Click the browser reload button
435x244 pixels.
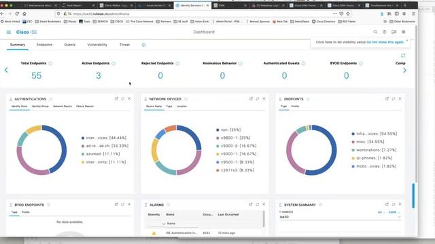(x=17, y=14)
